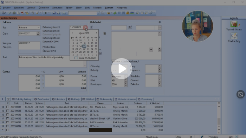Screen dimensions: 246x138
Task: Tick the checkbox for invoice 200100012
Action: coord(7,118)
